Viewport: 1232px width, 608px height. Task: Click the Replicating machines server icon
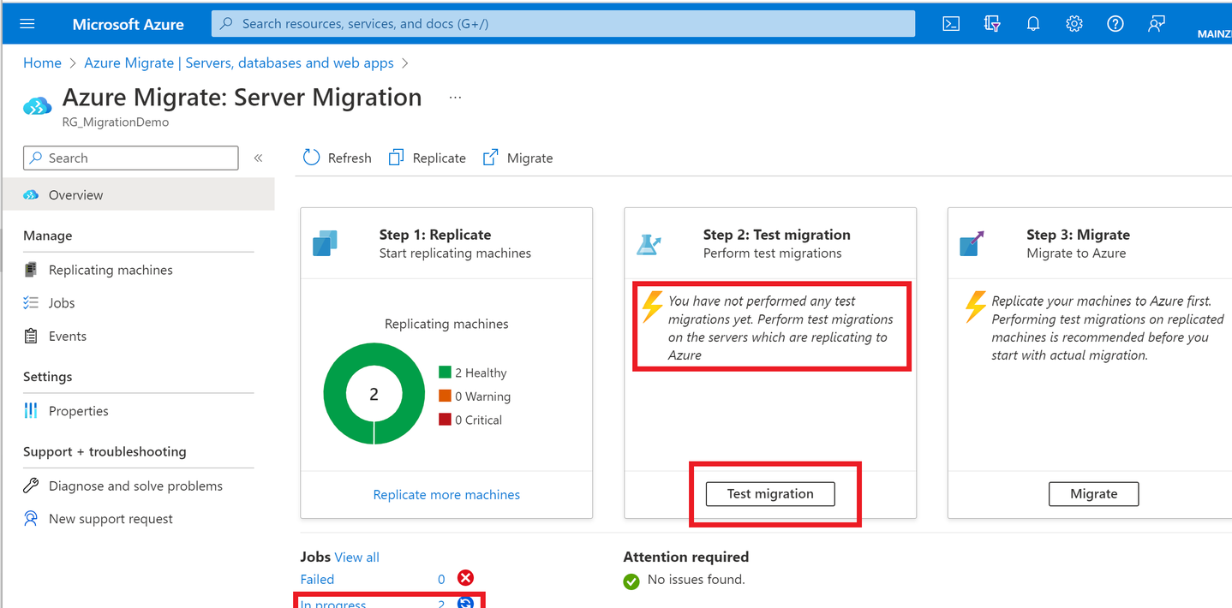31,270
